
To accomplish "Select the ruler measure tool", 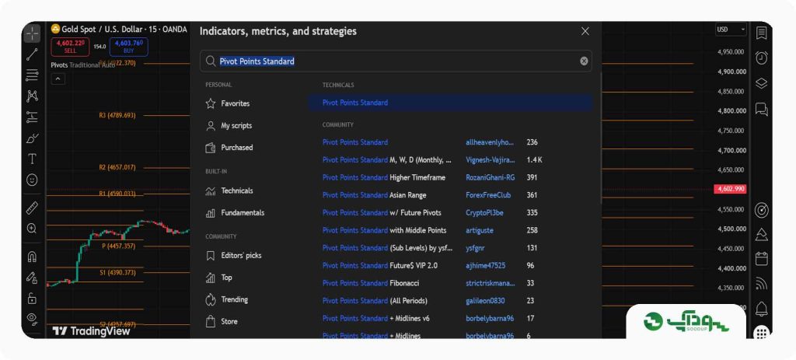I will (32, 207).
